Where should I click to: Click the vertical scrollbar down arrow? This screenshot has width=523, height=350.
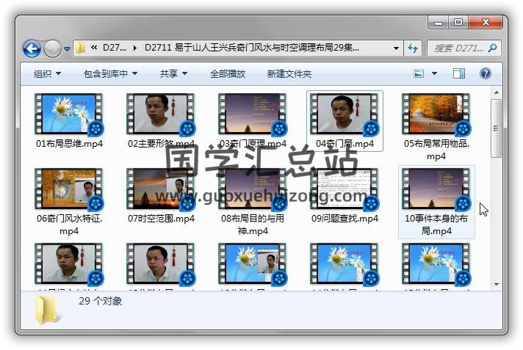[x=497, y=284]
